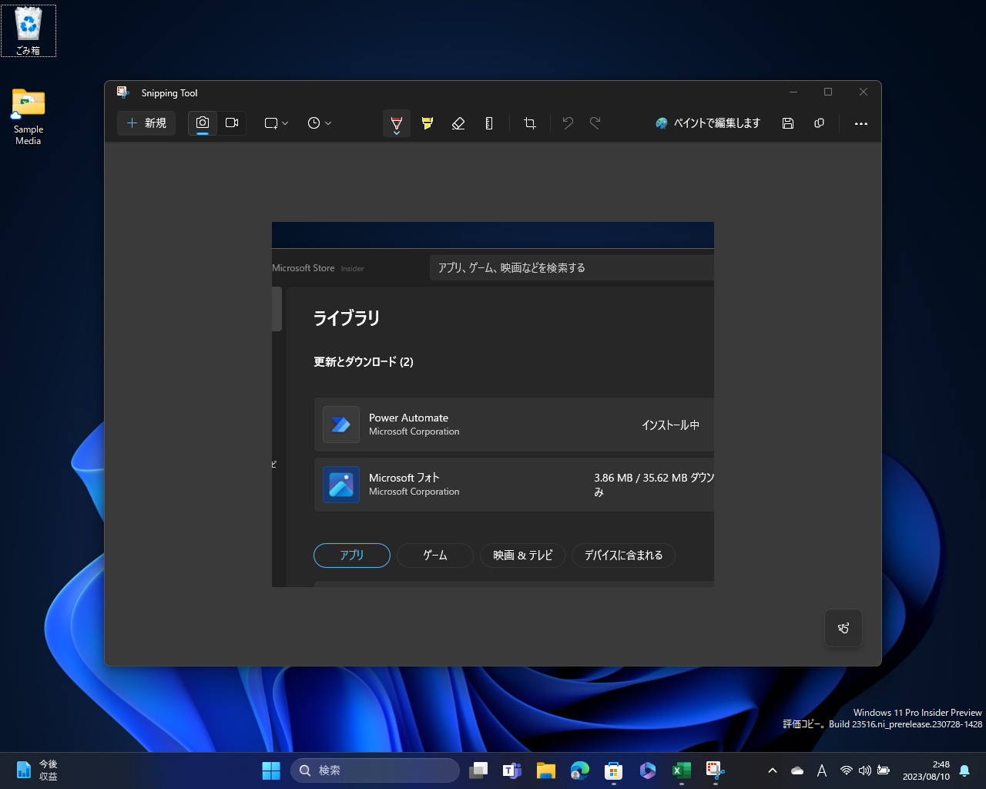Toggle touch writing mode
986x789 pixels.
click(x=843, y=628)
